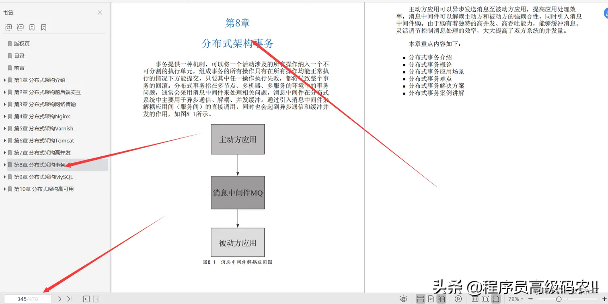
Task: Toggle continuous reading layout
Action: pyautogui.click(x=421, y=299)
